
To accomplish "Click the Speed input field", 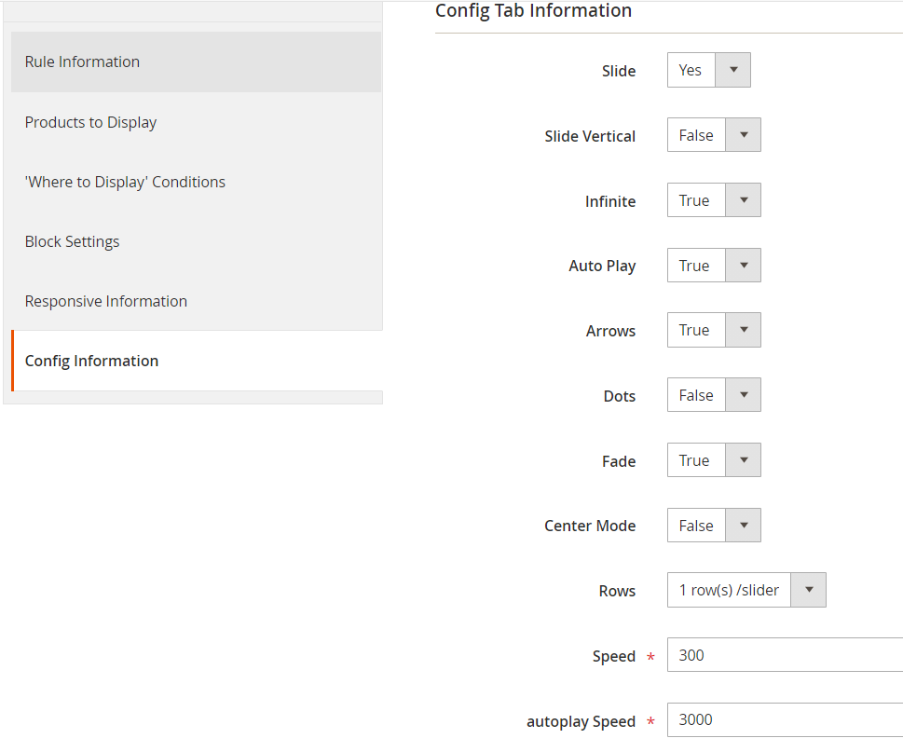I will [785, 655].
